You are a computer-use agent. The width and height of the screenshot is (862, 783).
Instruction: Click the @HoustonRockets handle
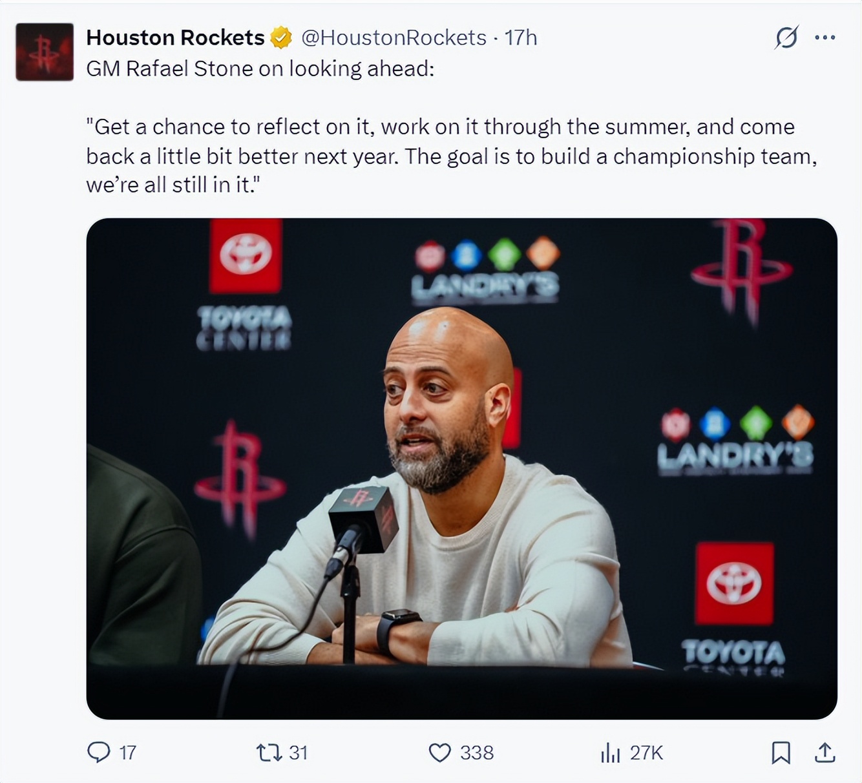point(394,37)
